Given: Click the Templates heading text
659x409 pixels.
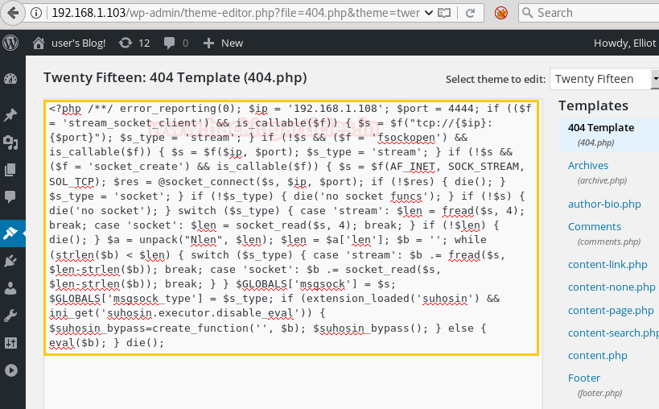Looking at the screenshot, I should 593,106.
